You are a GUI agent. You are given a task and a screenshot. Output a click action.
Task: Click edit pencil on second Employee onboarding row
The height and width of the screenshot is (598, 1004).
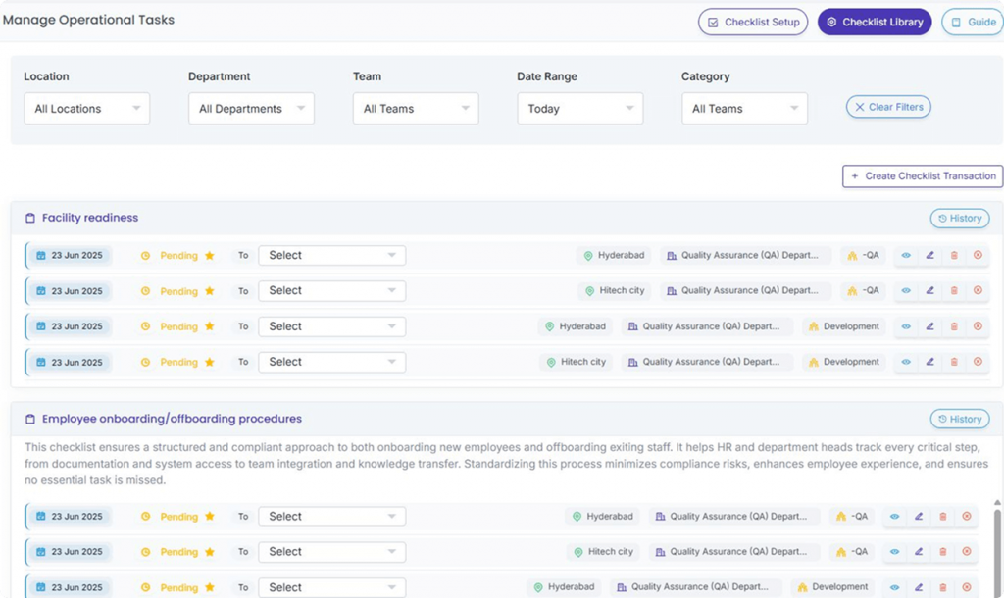[919, 552]
